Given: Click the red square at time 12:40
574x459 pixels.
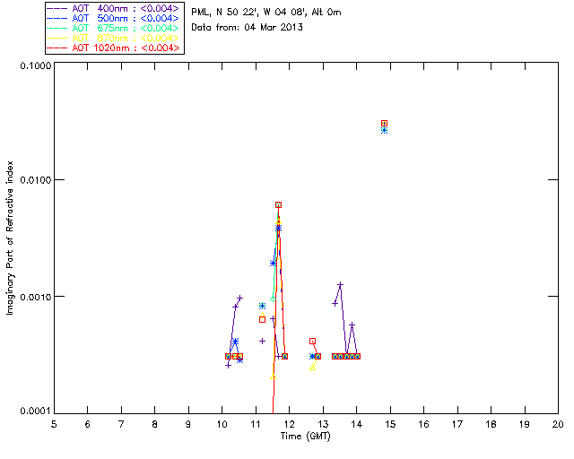Looking at the screenshot, I should [312, 342].
